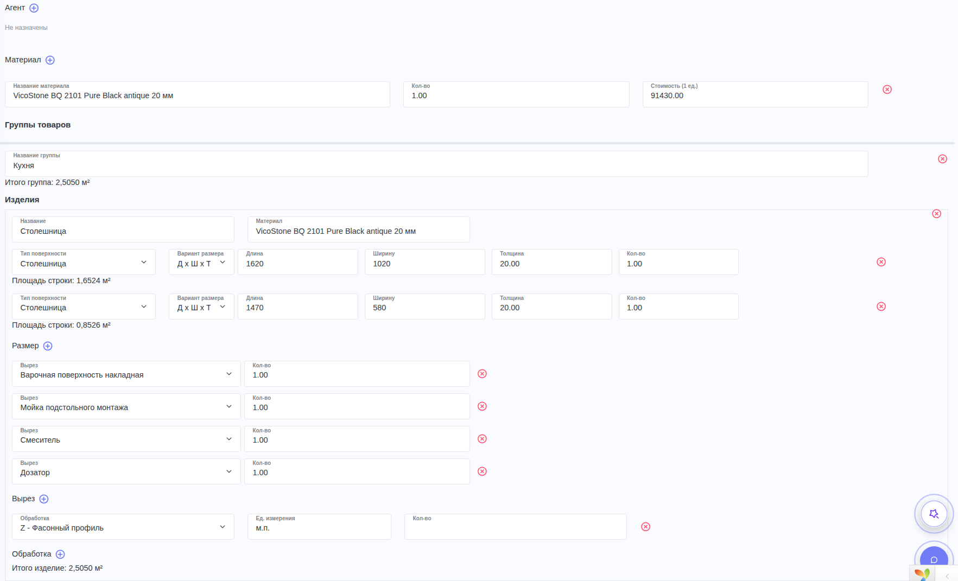958x581 pixels.
Task: Open the Z - Фасонный профиль processing dropdown
Action: click(x=123, y=527)
